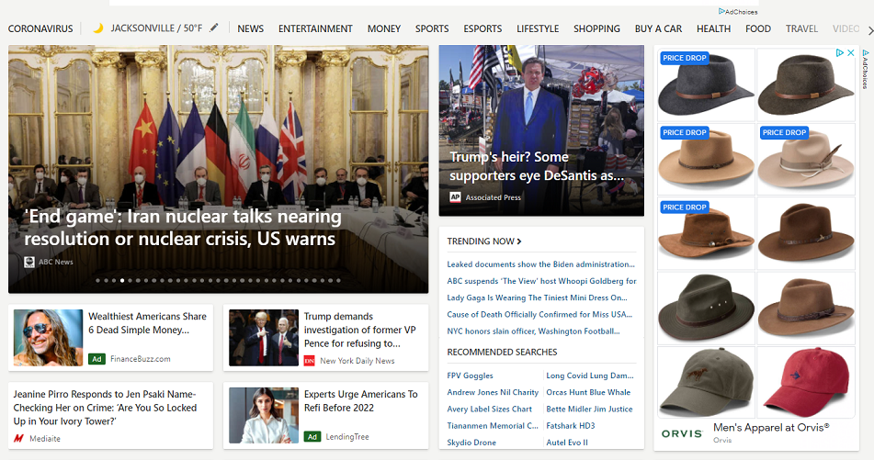Search Skydio Drone recommendation
The height and width of the screenshot is (460, 874).
(x=471, y=443)
